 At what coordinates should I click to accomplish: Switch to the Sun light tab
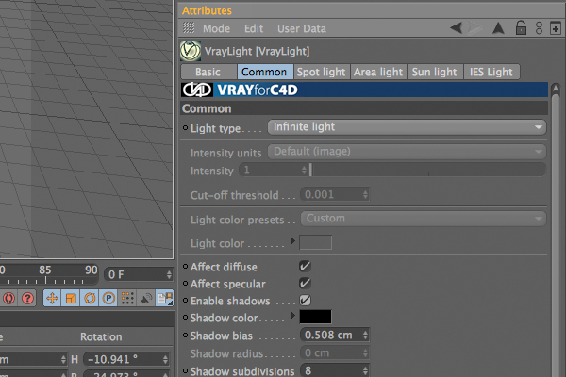point(435,72)
